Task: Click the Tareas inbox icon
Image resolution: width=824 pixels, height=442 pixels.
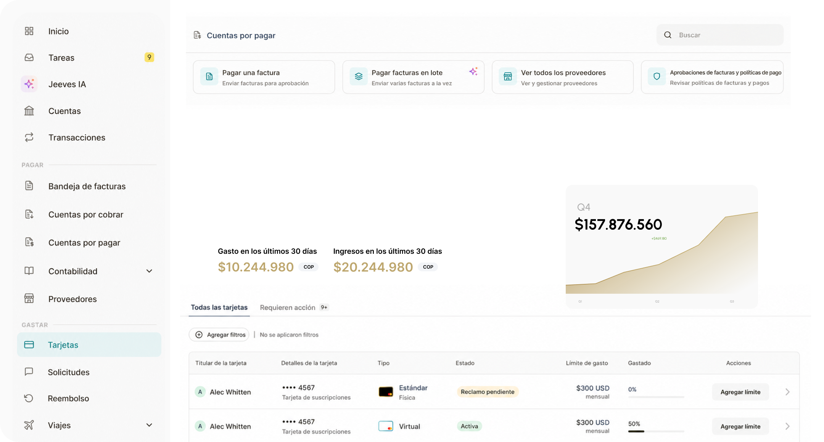Action: tap(29, 58)
